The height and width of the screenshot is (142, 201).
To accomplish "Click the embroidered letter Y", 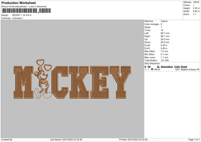I will (120, 82).
